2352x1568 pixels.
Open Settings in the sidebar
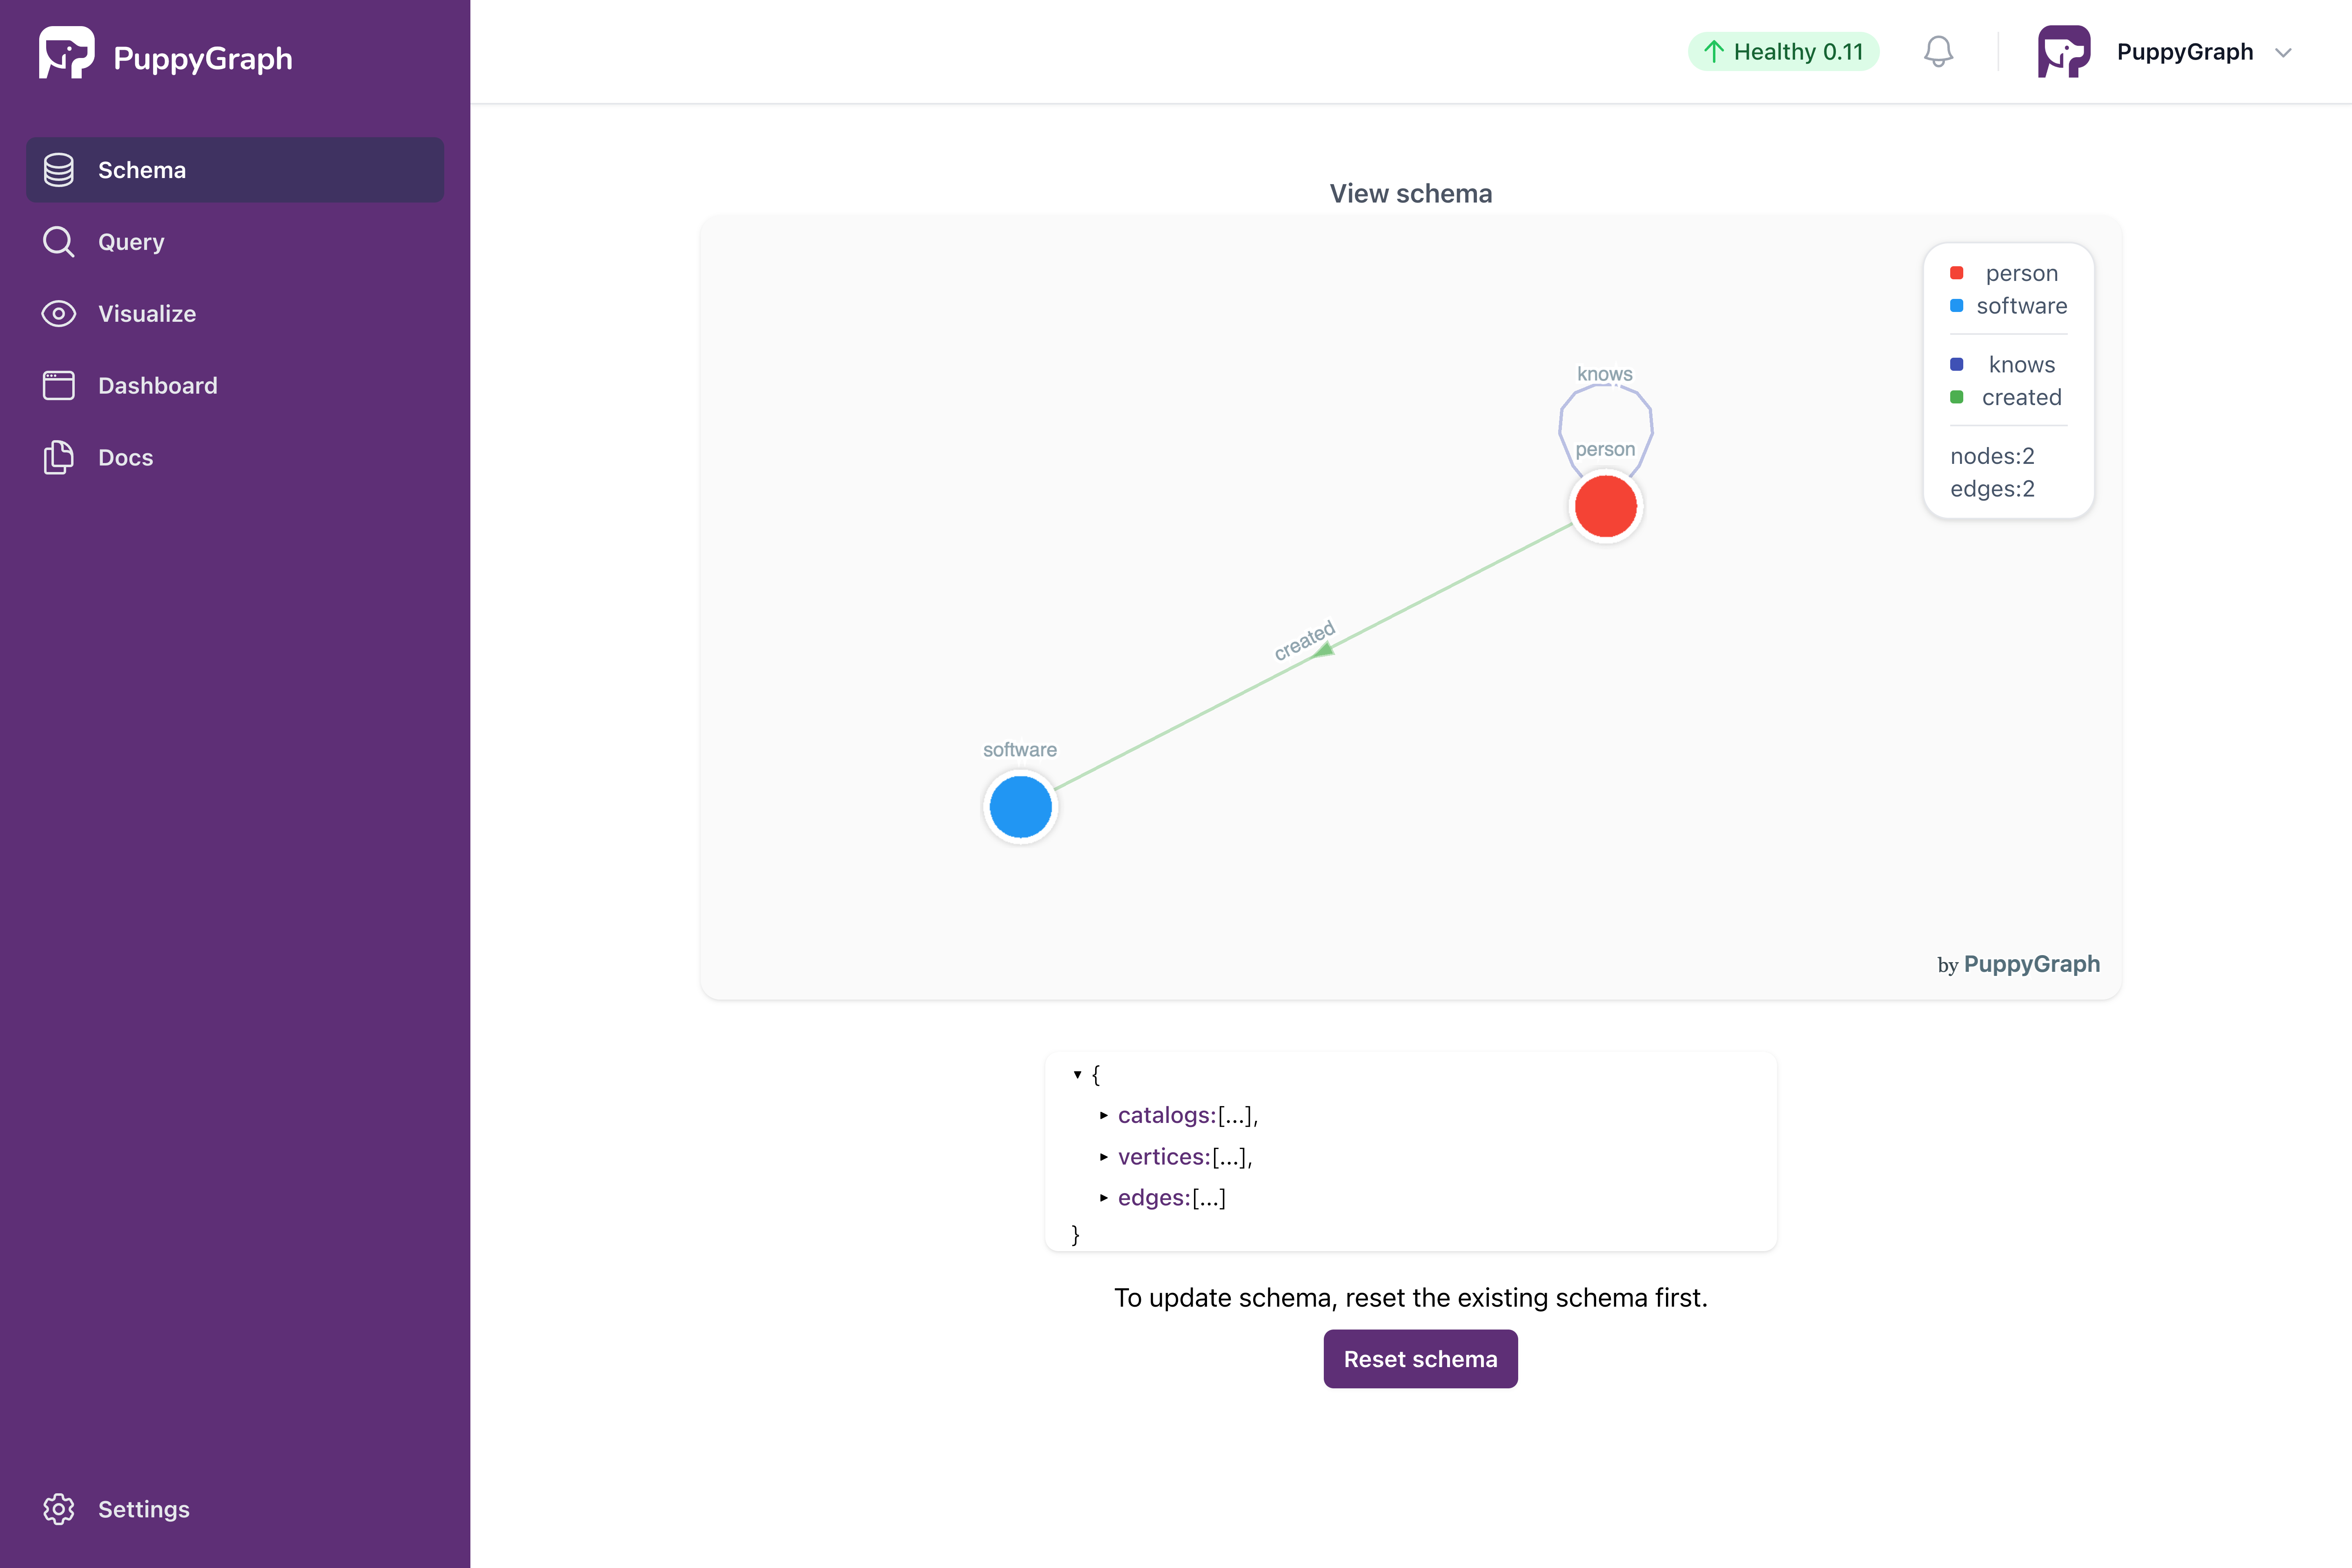tap(235, 1509)
